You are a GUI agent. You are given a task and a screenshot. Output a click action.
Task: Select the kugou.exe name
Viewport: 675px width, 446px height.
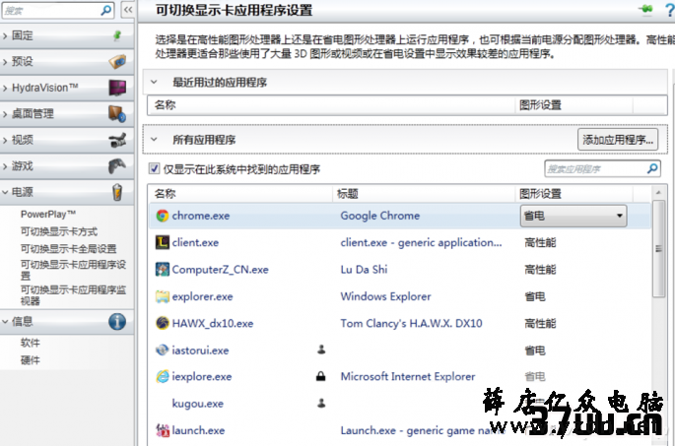coord(198,404)
